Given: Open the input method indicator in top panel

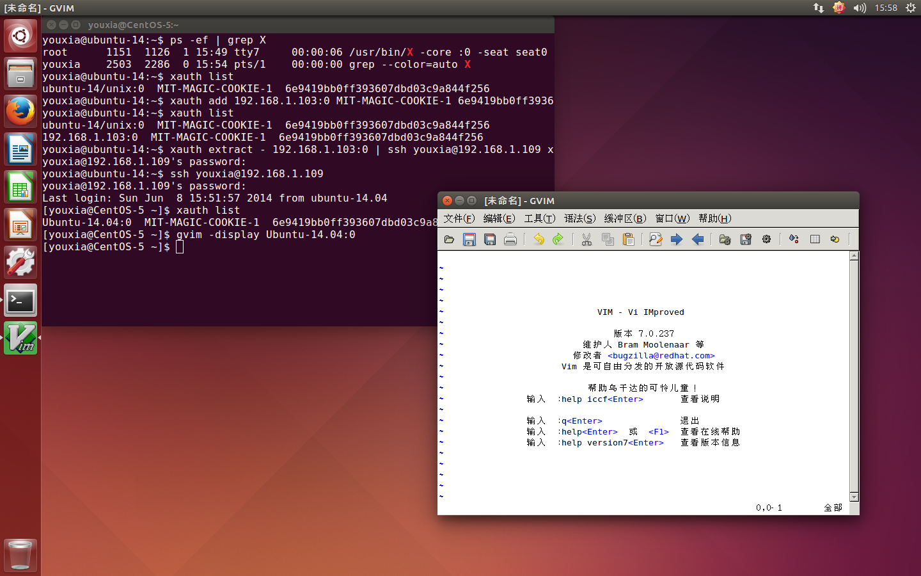Looking at the screenshot, I should (x=839, y=8).
